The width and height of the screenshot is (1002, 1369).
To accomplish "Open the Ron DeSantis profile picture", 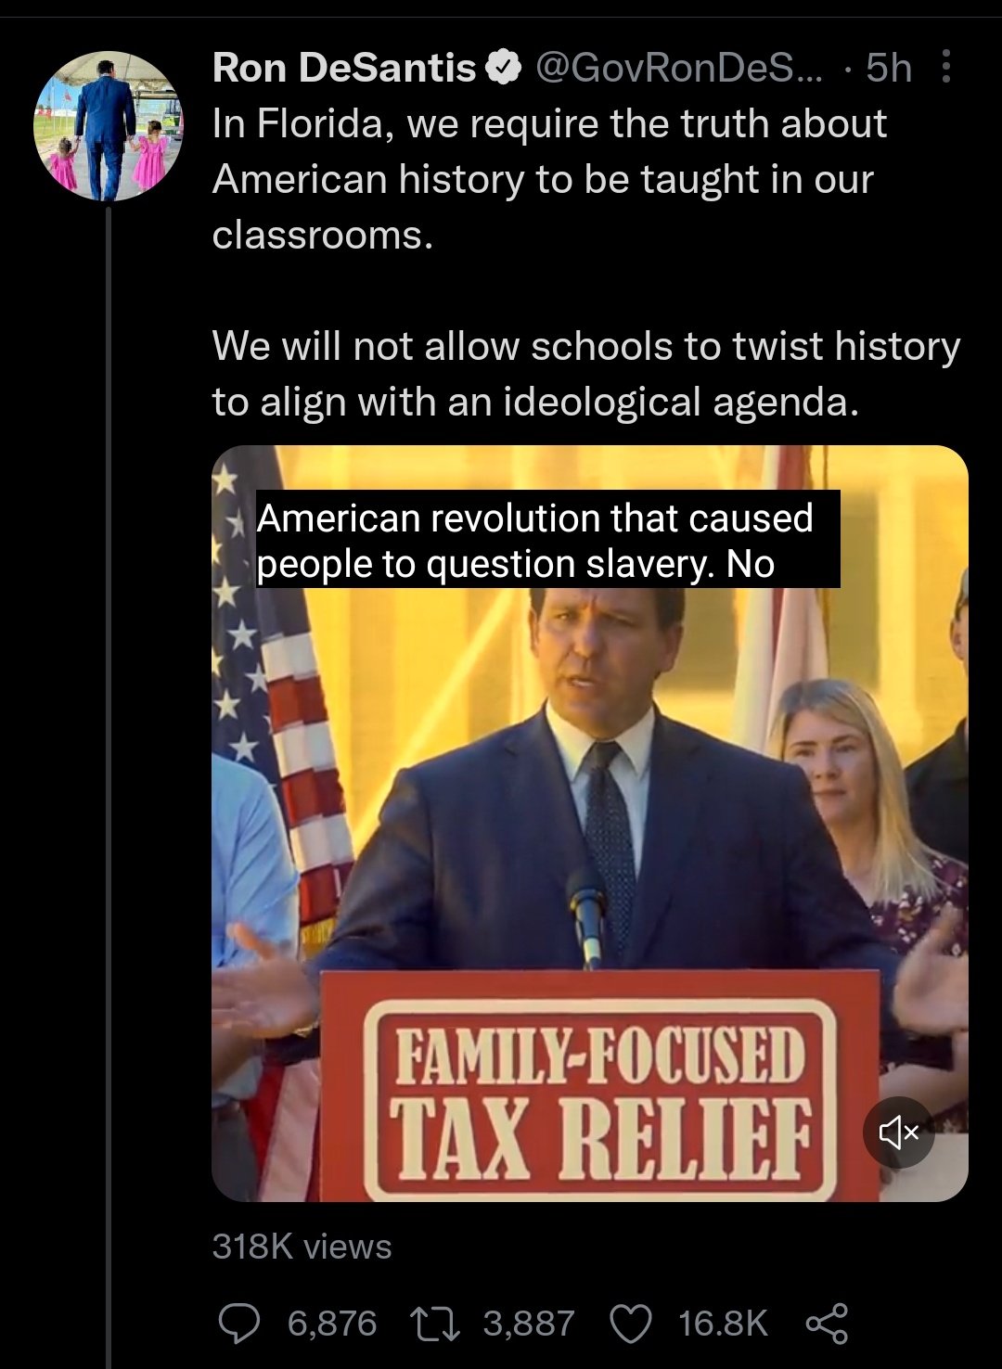I will pyautogui.click(x=108, y=126).
